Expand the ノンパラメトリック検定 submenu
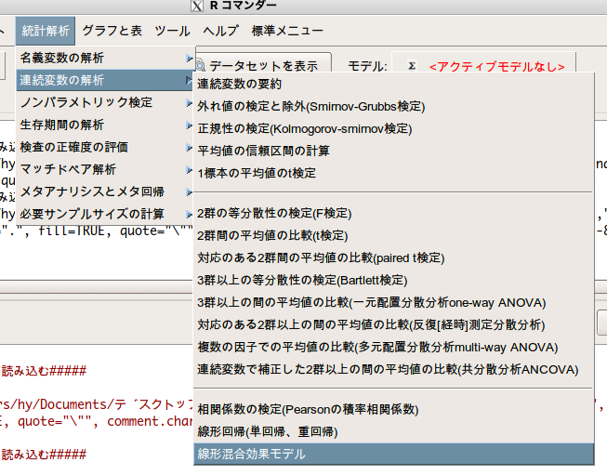The height and width of the screenshot is (475, 607). [104, 102]
